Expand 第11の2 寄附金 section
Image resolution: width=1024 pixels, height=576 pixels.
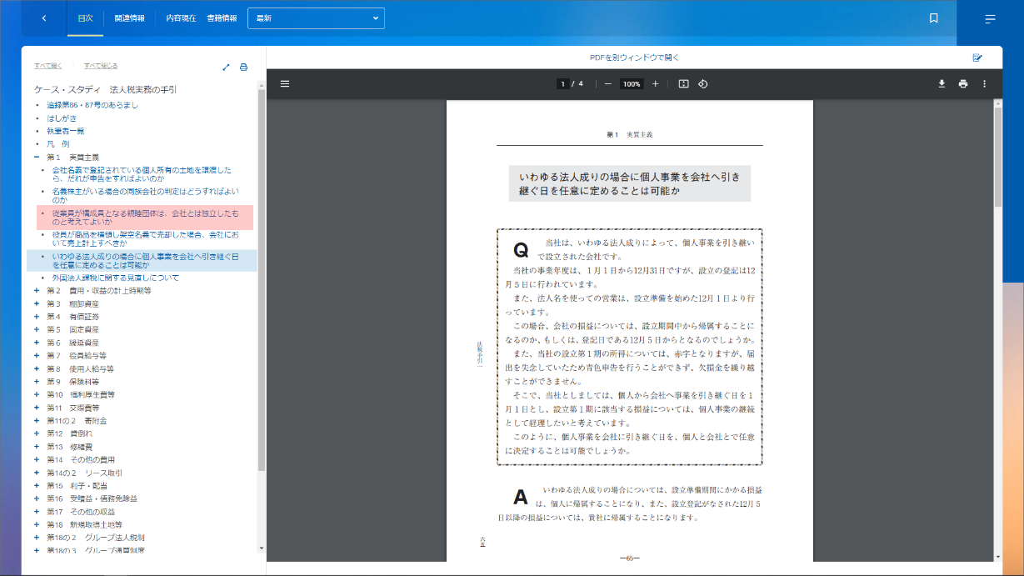point(37,421)
